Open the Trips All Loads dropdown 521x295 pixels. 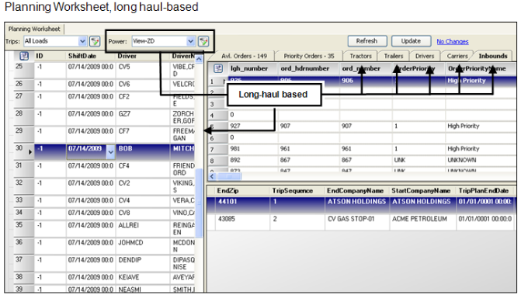click(x=82, y=41)
